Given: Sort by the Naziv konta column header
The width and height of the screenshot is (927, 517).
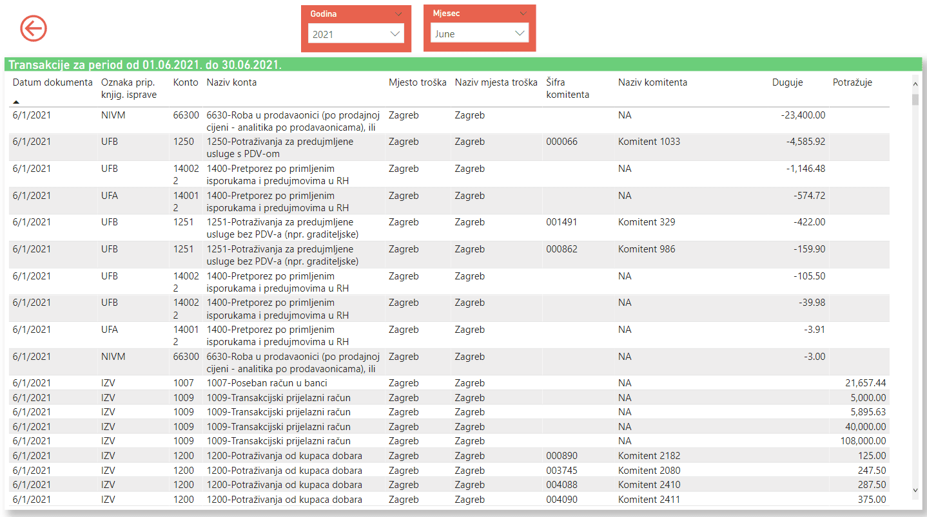Looking at the screenshot, I should pos(231,82).
